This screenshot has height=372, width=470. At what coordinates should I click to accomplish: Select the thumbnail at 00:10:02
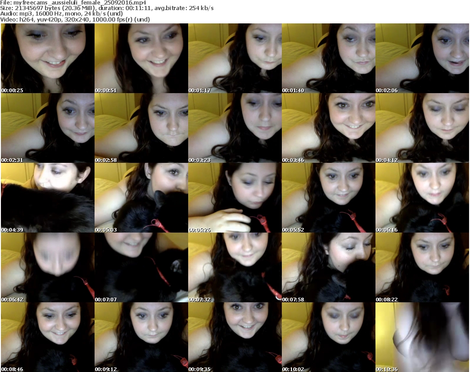[x=328, y=337]
